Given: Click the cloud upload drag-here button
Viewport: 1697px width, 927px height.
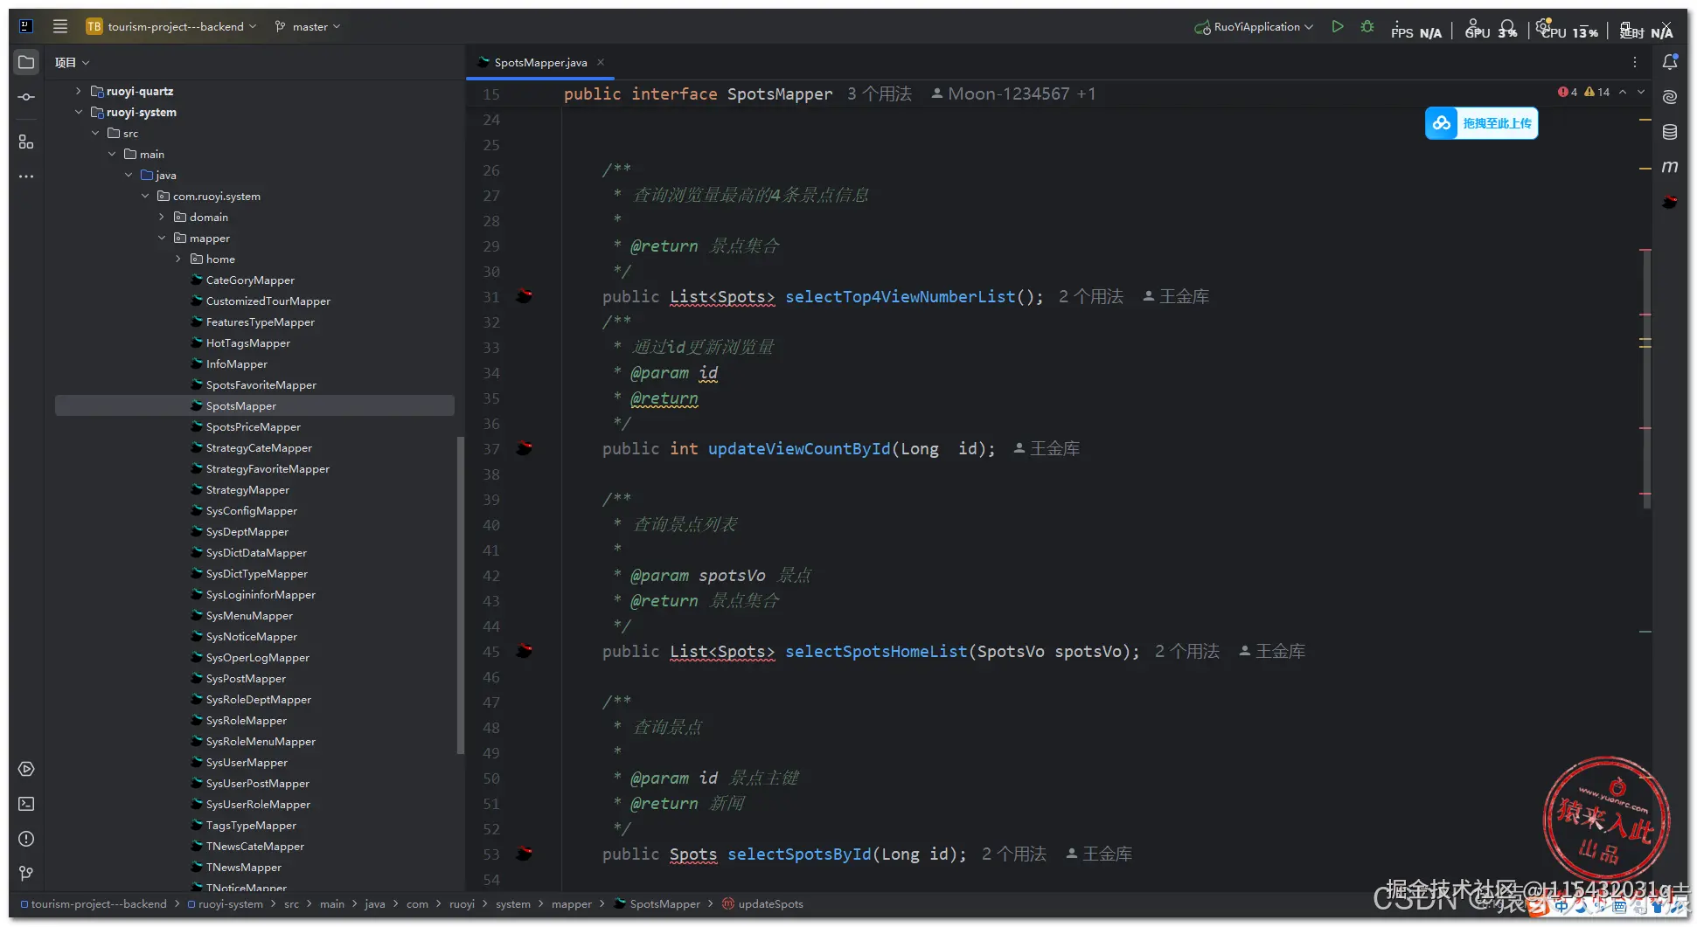Looking at the screenshot, I should [1481, 123].
